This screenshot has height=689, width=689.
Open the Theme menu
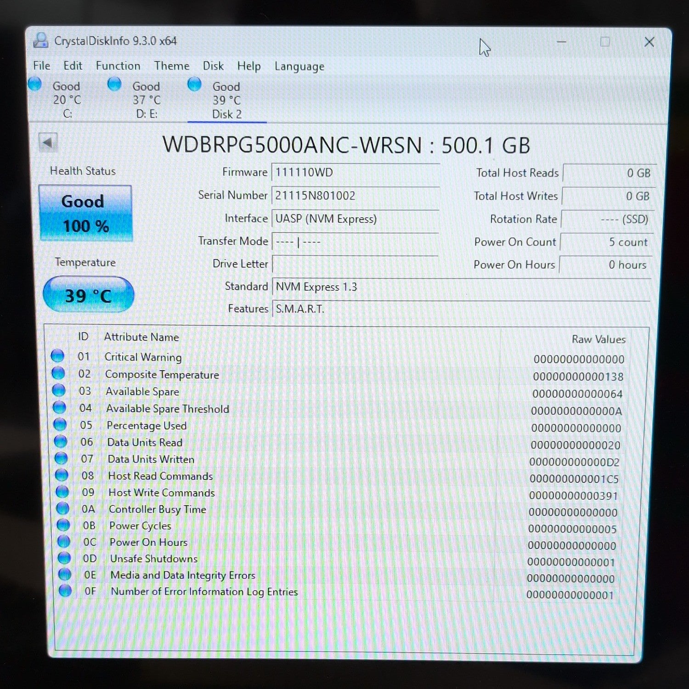(172, 66)
